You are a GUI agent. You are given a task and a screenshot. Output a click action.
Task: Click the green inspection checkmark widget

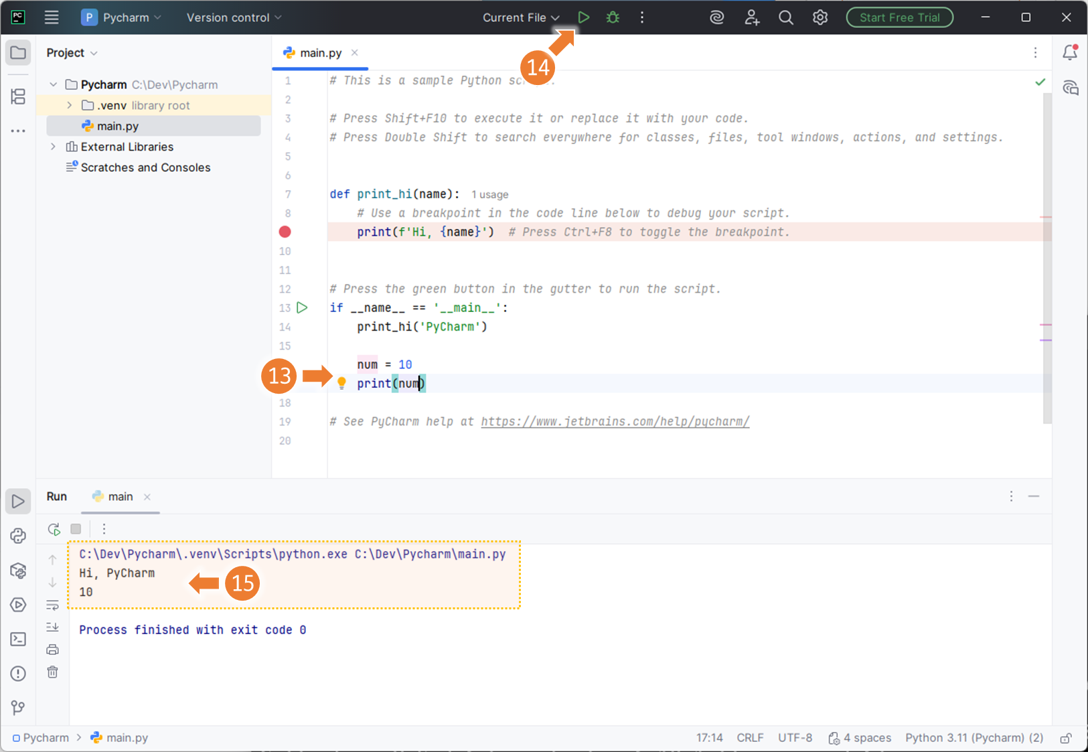(x=1040, y=82)
